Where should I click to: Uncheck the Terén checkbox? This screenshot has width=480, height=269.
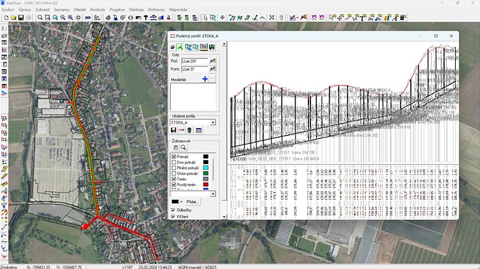coord(174,179)
